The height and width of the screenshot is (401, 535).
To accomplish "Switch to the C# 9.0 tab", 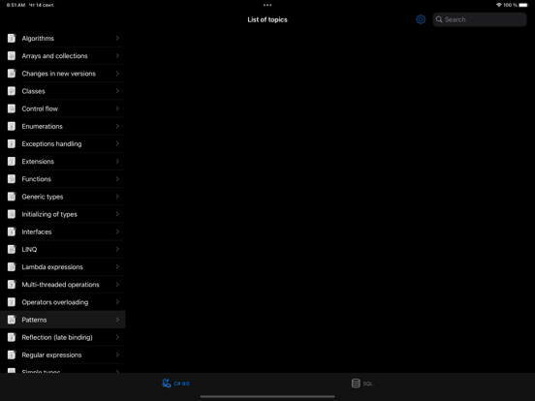I will [175, 384].
